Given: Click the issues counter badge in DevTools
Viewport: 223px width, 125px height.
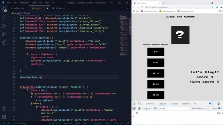Looking at the screenshot, I should tap(211, 103).
